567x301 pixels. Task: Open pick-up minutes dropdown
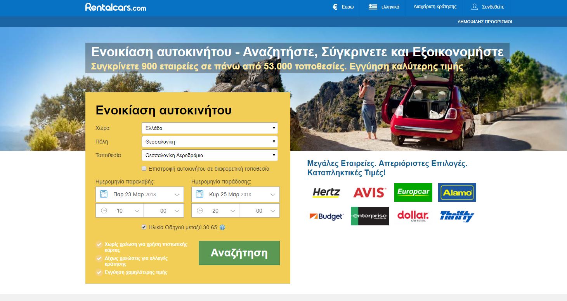pos(163,211)
